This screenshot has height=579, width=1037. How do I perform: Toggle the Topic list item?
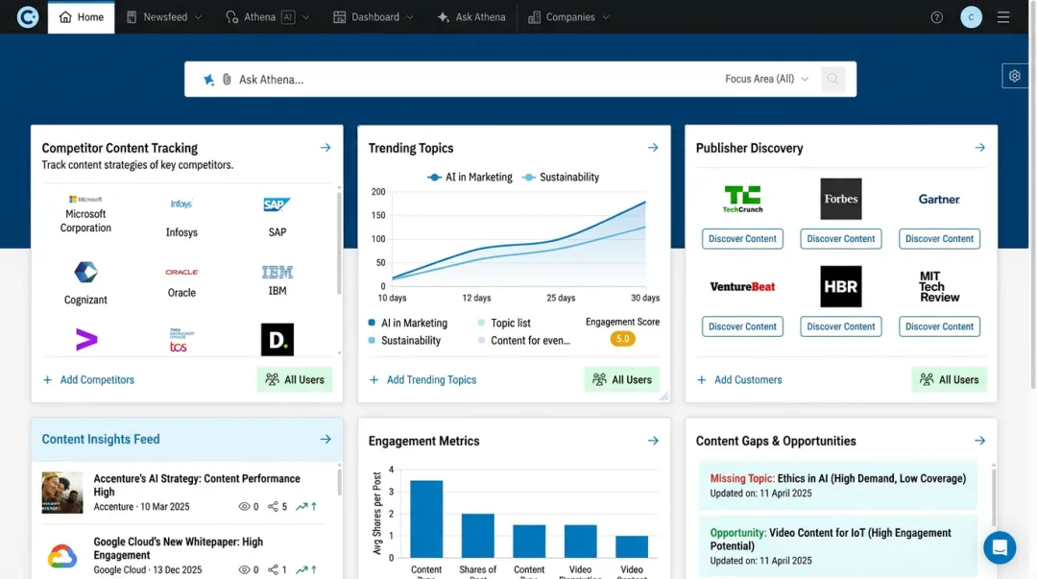(x=504, y=323)
